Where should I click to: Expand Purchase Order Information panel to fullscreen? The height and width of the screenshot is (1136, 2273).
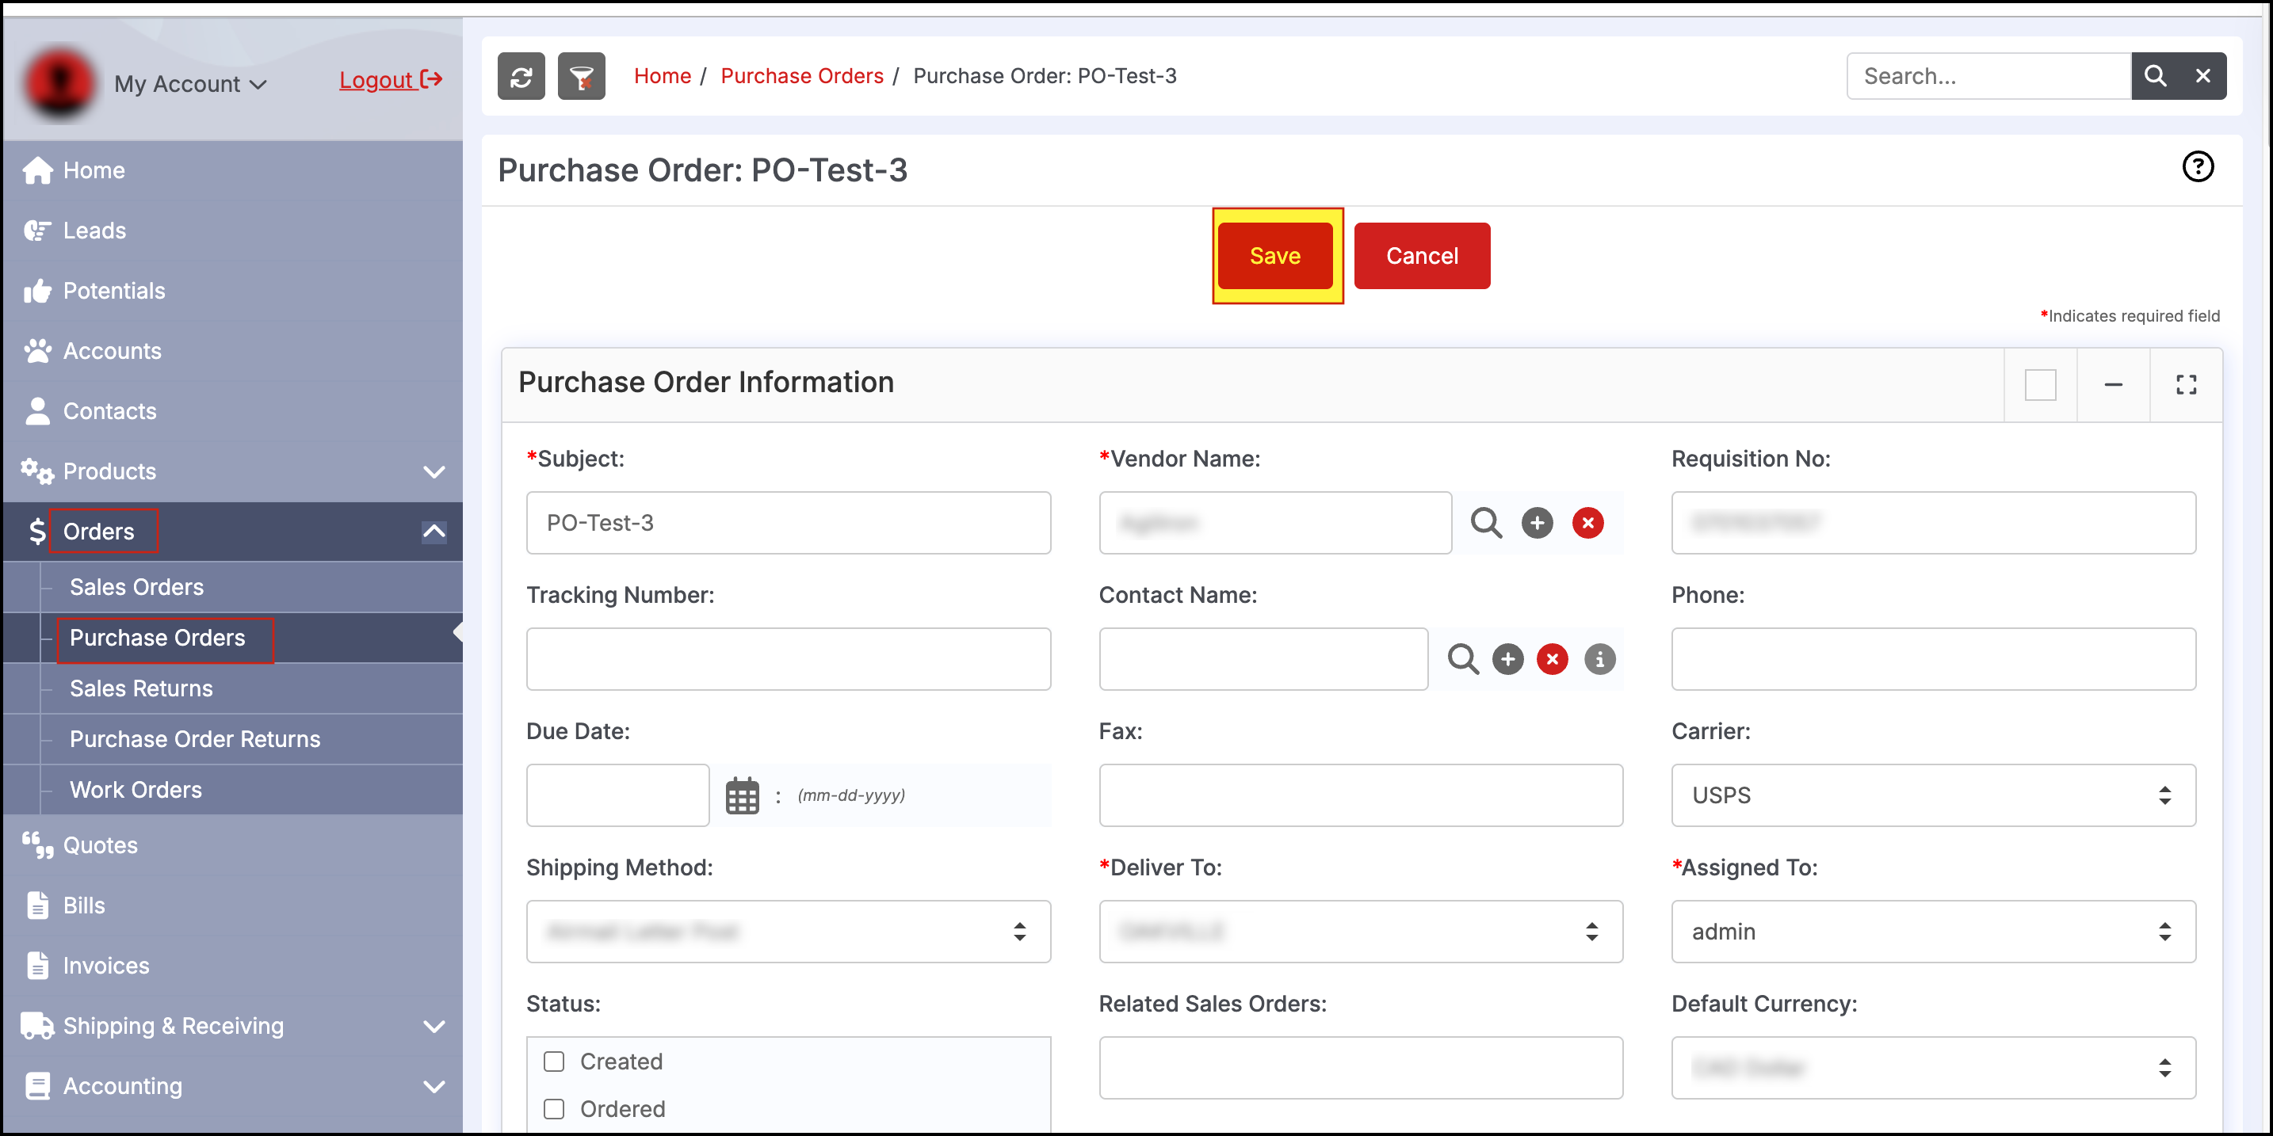[2186, 384]
